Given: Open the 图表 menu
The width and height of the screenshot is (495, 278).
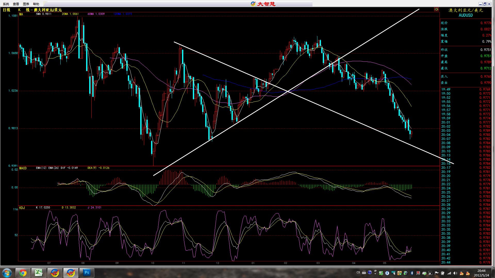Looking at the screenshot, I should tap(26, 4).
